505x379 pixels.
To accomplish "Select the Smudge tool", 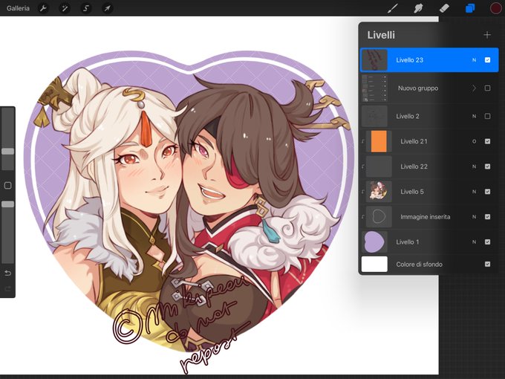I will [418, 8].
